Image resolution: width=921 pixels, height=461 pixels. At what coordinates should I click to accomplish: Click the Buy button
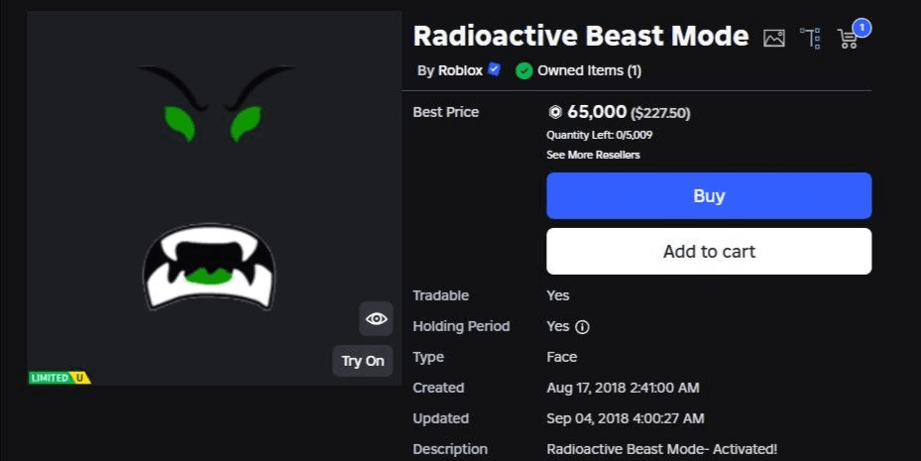[709, 195]
